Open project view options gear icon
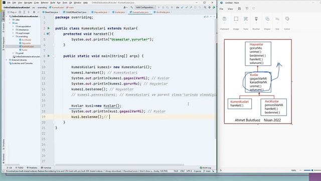 [34, 12]
